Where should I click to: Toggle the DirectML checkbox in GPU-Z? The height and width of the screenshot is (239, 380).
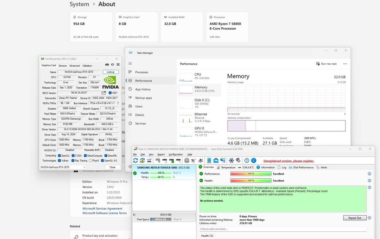[106, 156]
